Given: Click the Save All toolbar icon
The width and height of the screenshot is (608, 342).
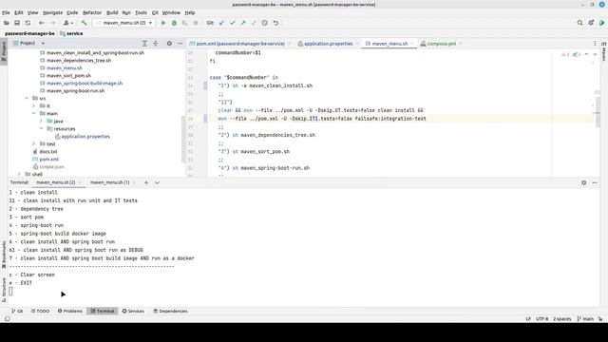Looking at the screenshot, I should click(x=17, y=23).
